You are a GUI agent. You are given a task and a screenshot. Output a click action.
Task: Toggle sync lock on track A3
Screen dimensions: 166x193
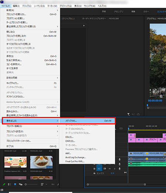[105, 169]
